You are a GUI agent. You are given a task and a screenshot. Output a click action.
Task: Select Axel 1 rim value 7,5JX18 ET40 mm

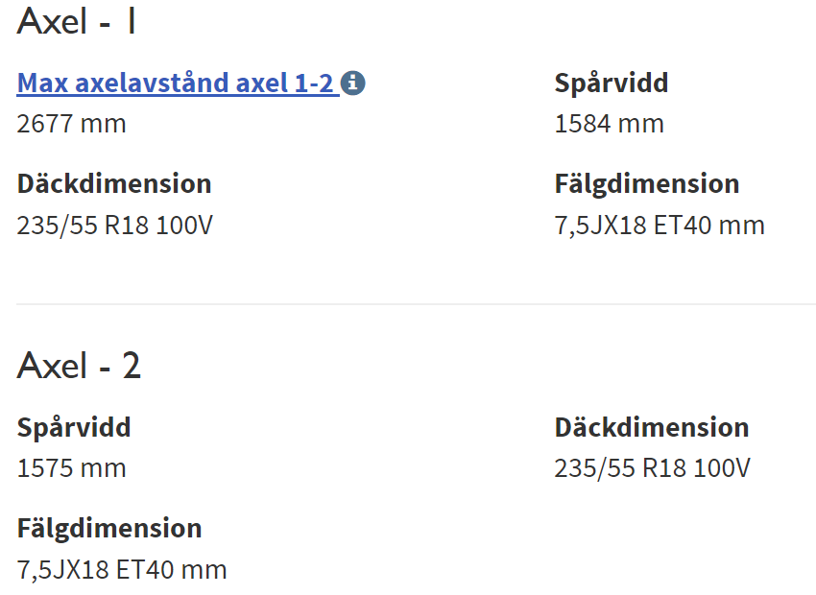coord(660,226)
